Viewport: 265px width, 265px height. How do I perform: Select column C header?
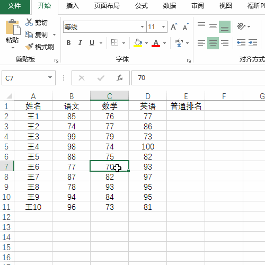tap(110, 96)
